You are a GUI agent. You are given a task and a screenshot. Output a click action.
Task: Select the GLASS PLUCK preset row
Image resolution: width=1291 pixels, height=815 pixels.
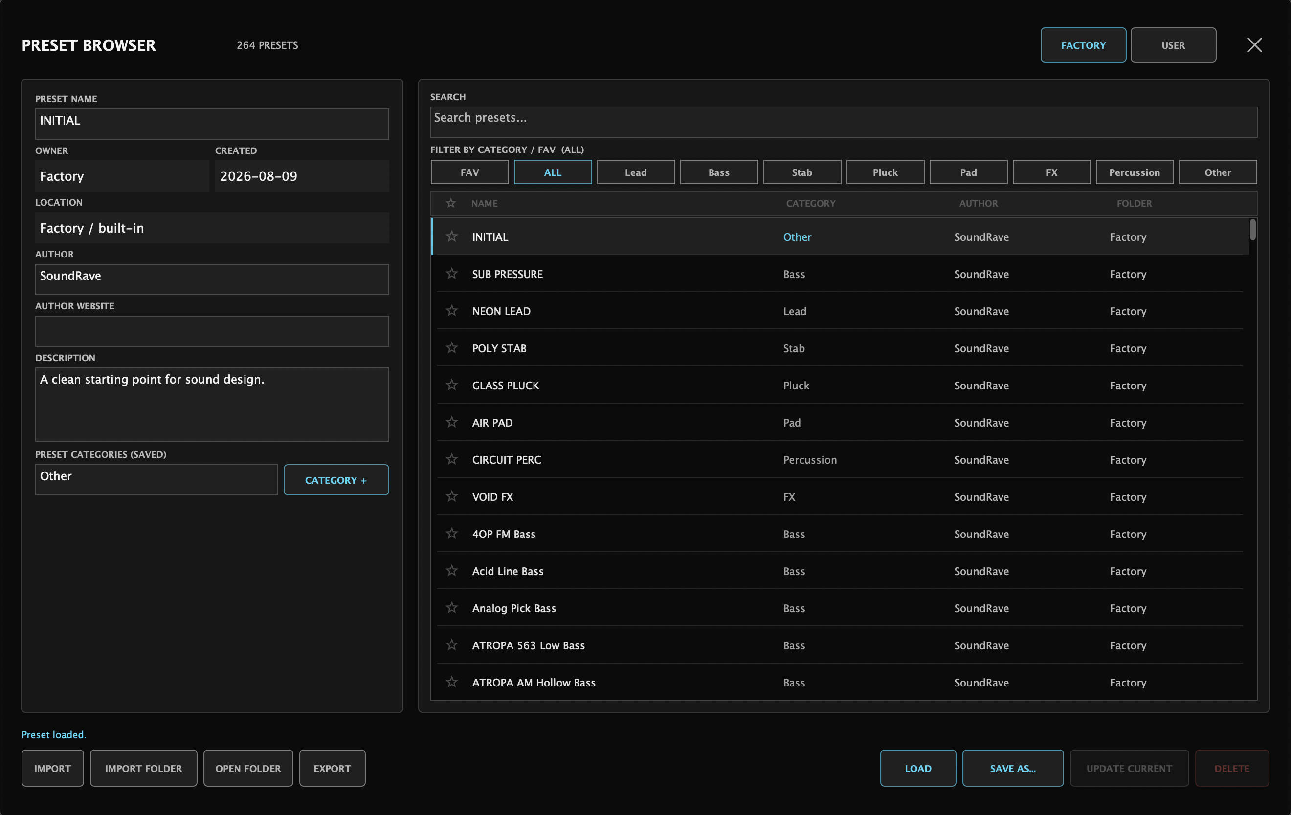(840, 385)
